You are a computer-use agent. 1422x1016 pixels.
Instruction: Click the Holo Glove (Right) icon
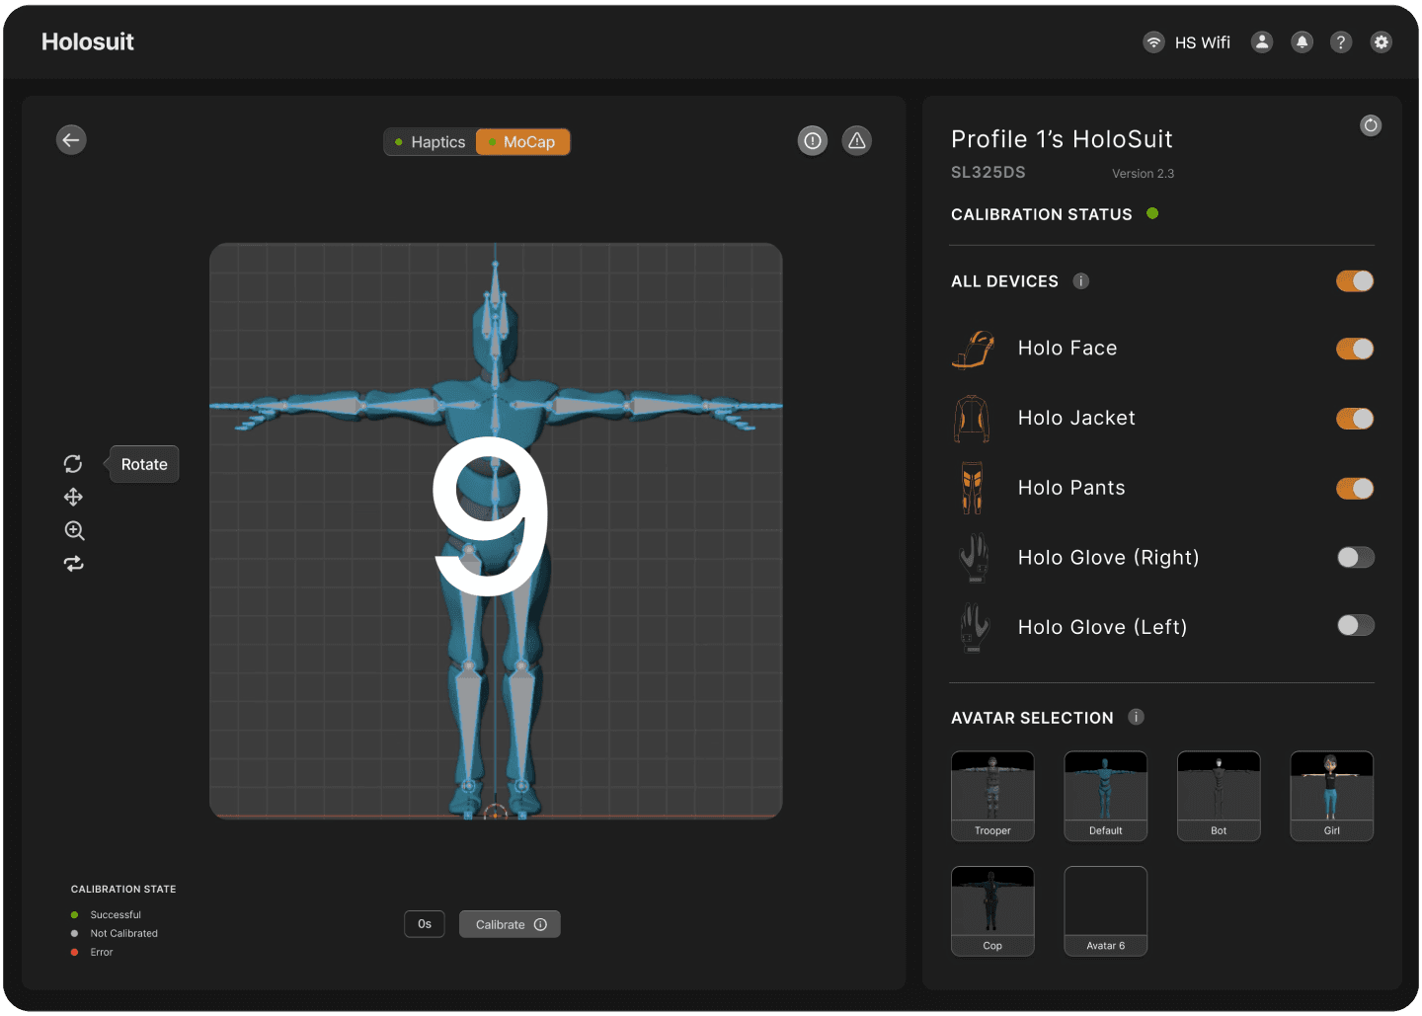pos(975,558)
